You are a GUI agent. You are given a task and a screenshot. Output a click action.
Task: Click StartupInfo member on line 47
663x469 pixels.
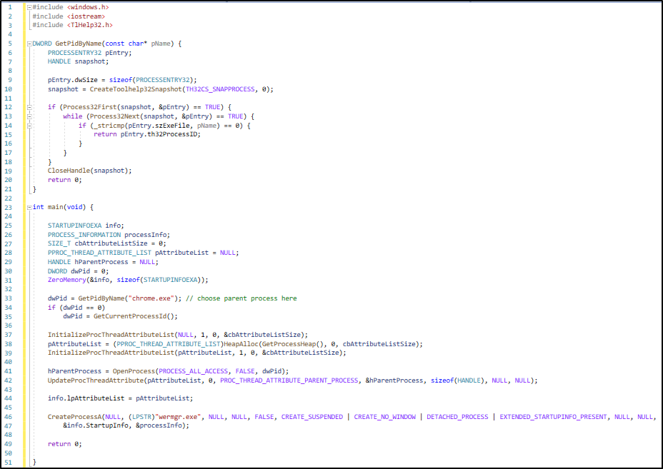pyautogui.click(x=107, y=425)
